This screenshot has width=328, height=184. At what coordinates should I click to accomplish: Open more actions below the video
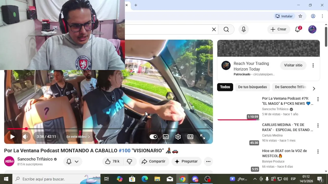[x=208, y=161]
